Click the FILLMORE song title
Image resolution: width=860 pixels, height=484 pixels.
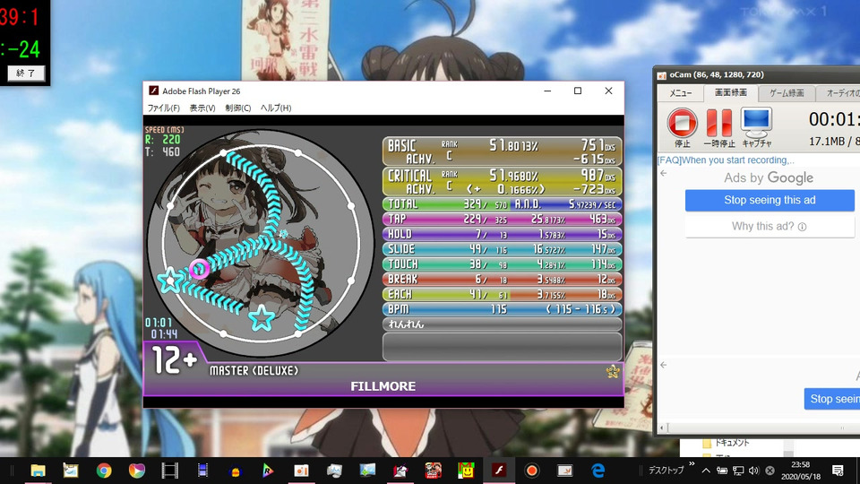click(383, 386)
